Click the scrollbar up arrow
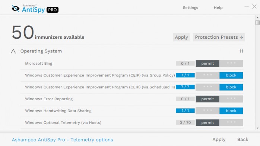This screenshot has width=260, height=146. (x=257, y=18)
